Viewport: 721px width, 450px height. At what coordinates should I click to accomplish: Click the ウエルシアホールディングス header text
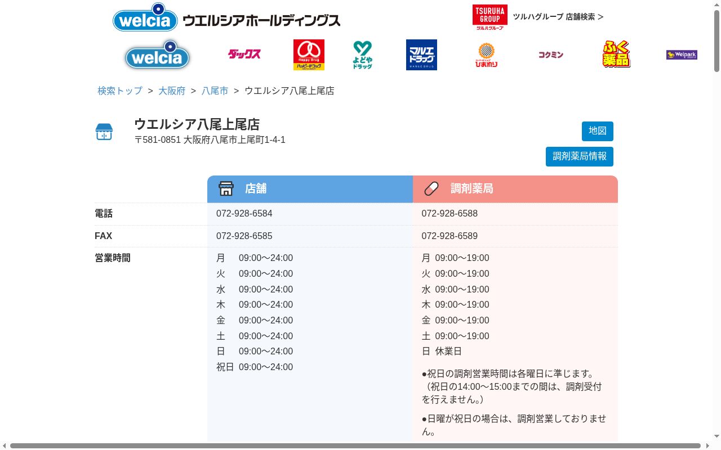coord(262,21)
